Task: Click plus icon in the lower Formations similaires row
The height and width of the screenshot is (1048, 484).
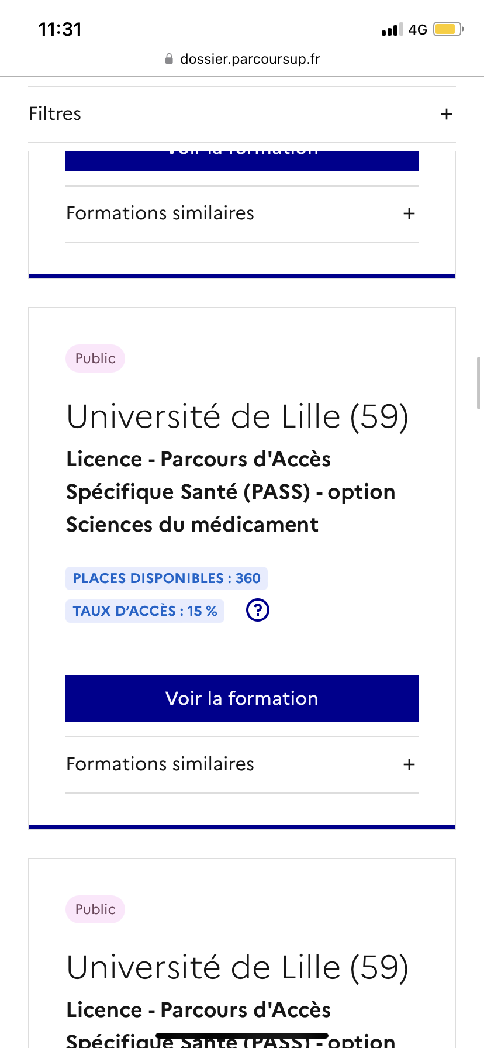Action: [409, 764]
